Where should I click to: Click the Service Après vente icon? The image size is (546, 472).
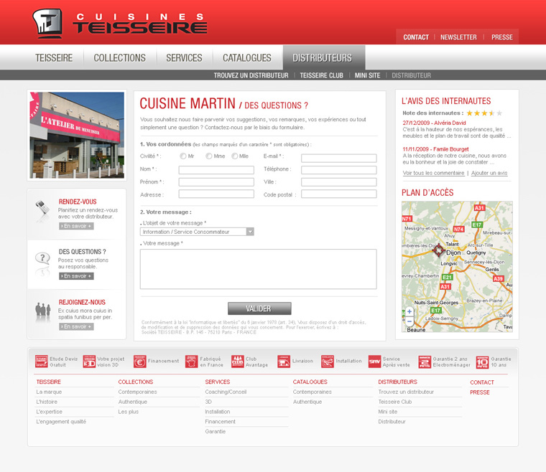pyautogui.click(x=375, y=362)
